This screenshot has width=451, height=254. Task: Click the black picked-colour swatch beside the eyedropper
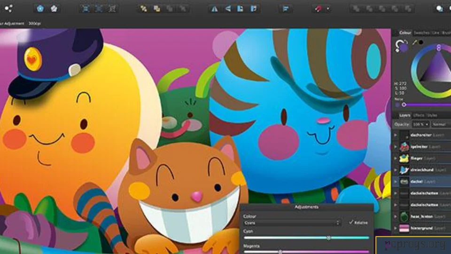[x=421, y=42]
